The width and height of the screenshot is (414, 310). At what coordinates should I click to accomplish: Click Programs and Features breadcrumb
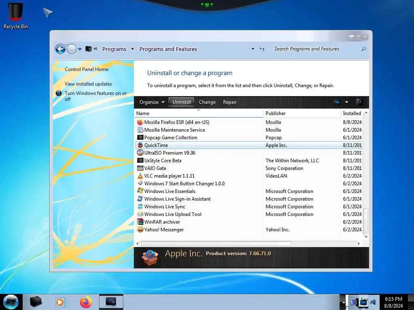168,49
